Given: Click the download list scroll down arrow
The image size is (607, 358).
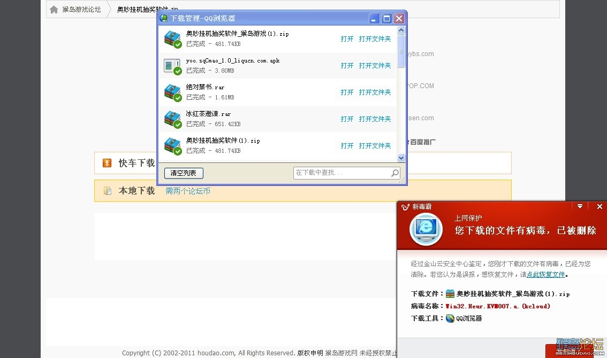Looking at the screenshot, I should [401, 157].
